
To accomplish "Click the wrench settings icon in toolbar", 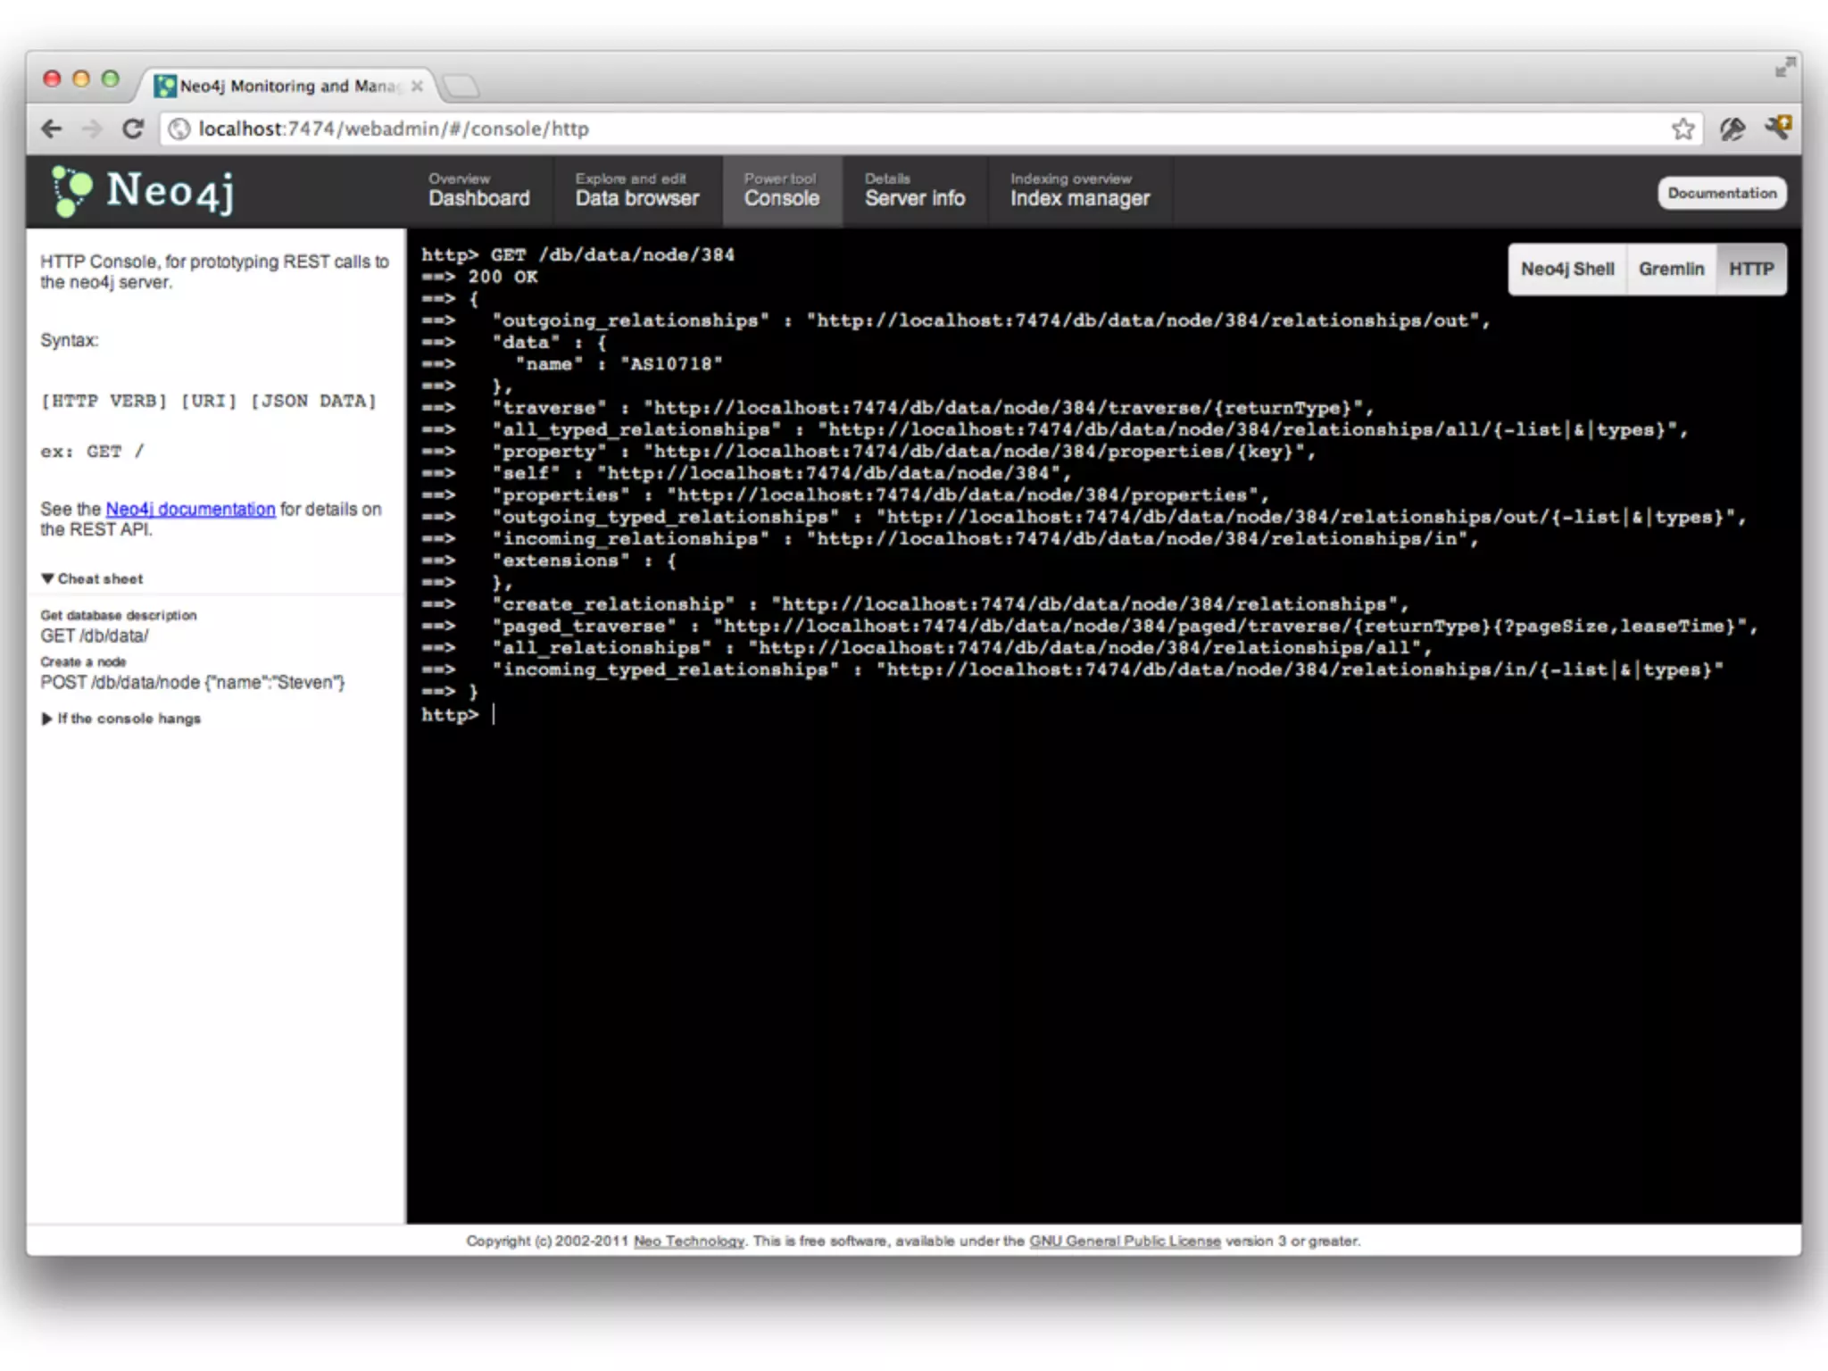I will coord(1777,129).
